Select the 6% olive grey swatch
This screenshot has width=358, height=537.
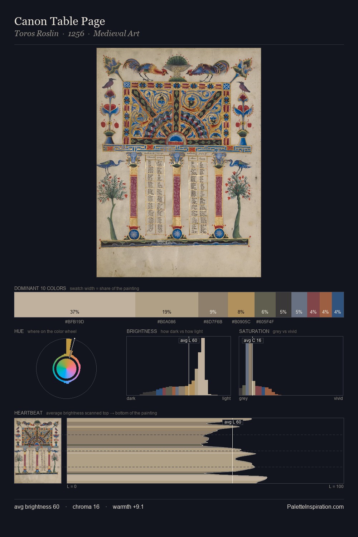click(265, 305)
